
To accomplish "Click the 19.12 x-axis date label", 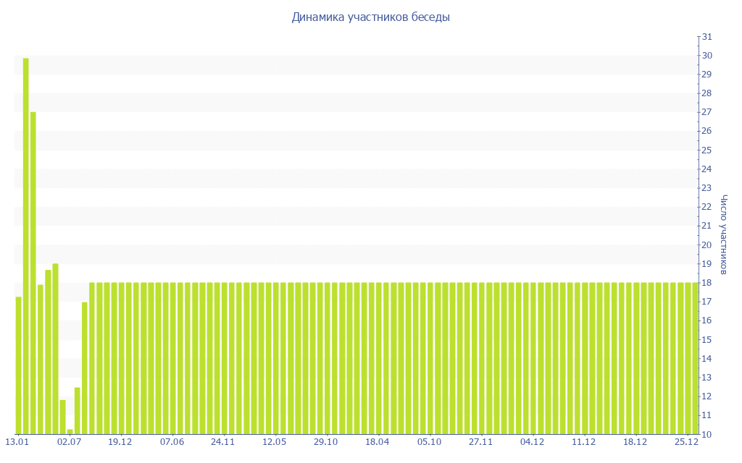I will 120,442.
